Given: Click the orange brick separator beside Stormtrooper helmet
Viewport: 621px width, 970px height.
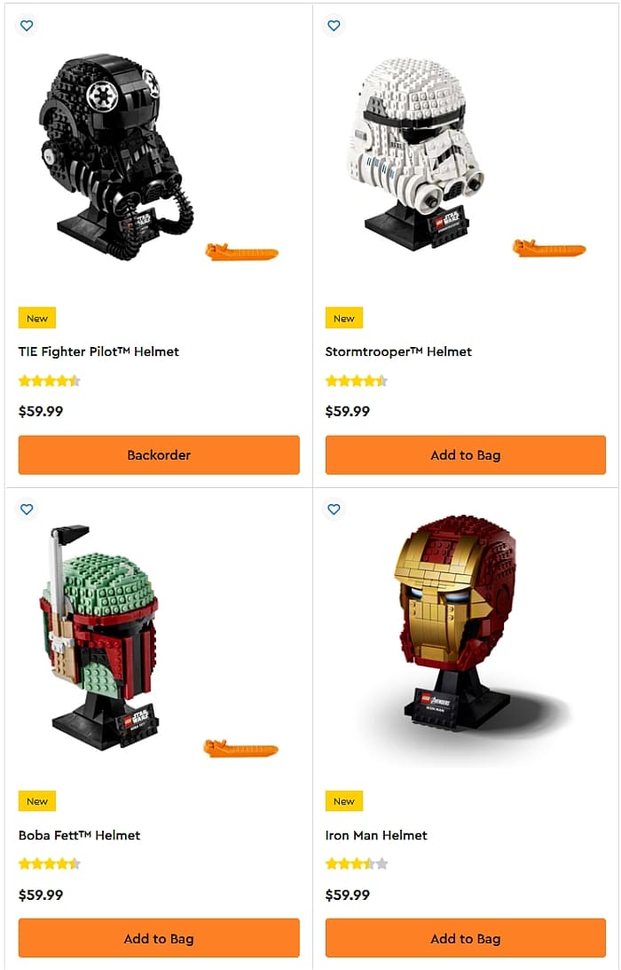Looking at the screenshot, I should [548, 248].
